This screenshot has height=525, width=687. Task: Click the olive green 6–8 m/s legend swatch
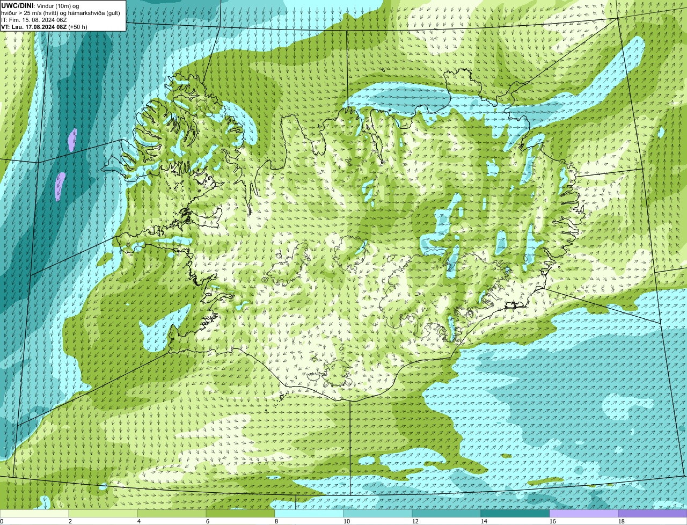tap(240, 513)
